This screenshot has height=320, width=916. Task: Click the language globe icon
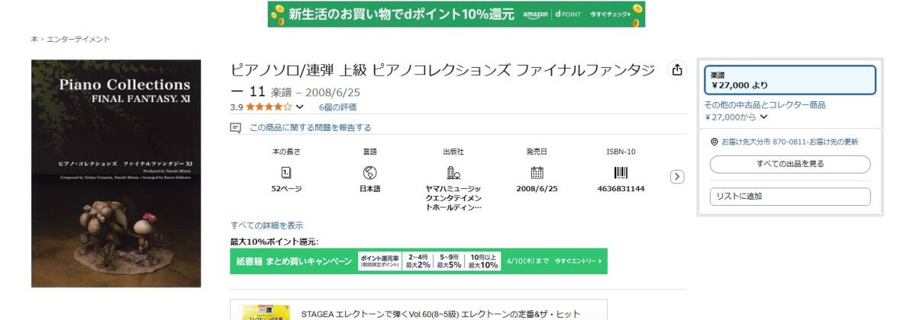point(370,172)
